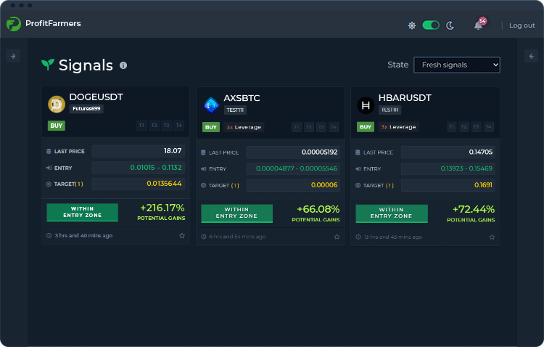Toggle the light/dark theme switch
Screen dimensions: 544x347
pos(431,25)
